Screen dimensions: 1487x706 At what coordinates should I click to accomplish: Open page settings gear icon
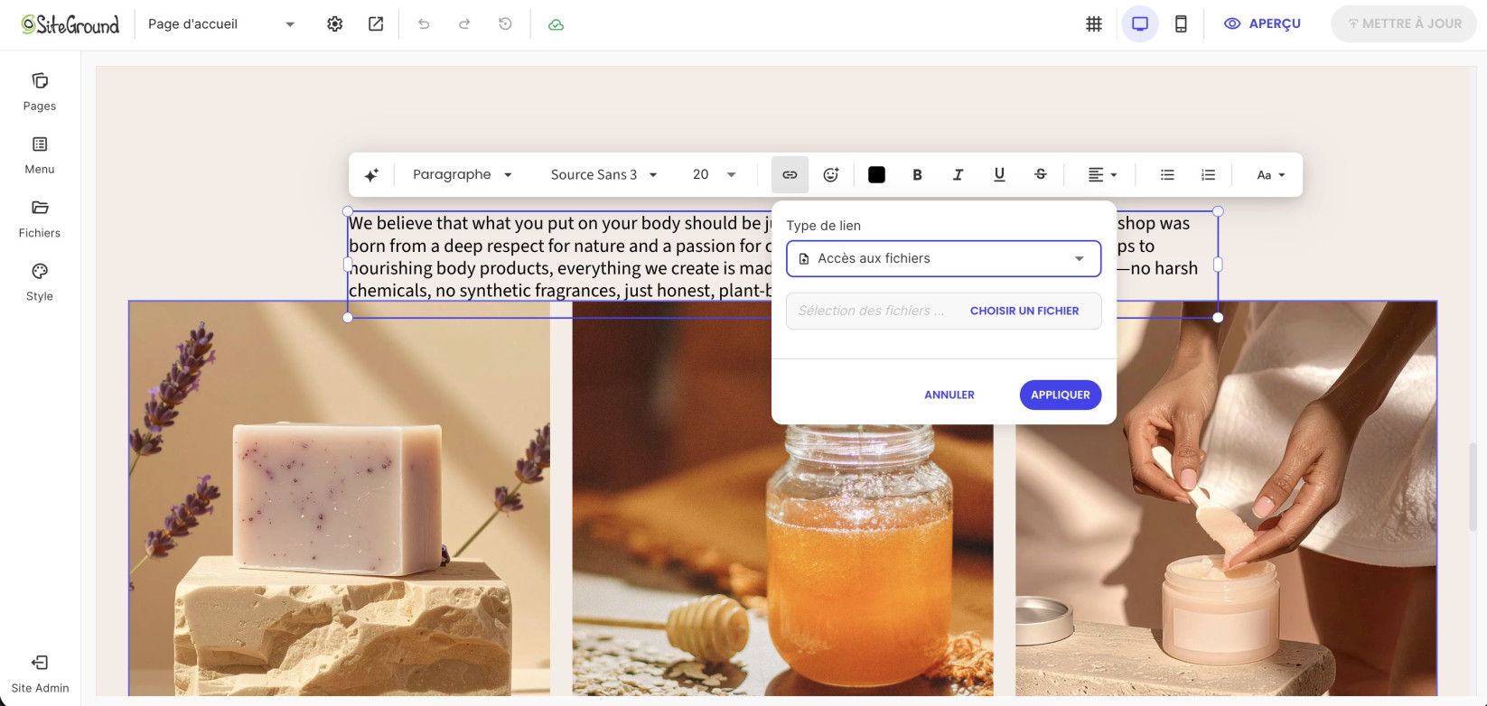point(335,24)
